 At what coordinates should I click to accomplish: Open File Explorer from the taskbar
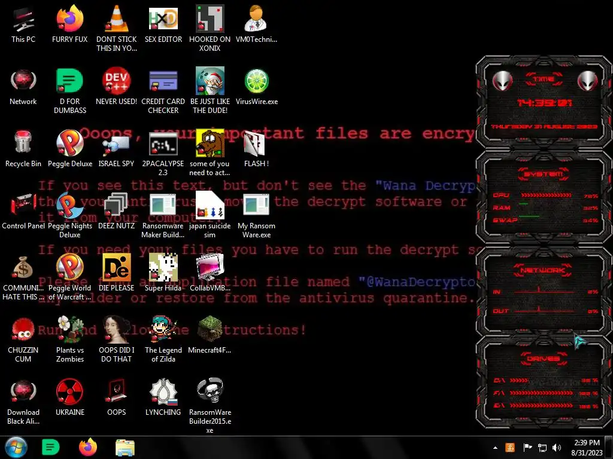pyautogui.click(x=125, y=448)
